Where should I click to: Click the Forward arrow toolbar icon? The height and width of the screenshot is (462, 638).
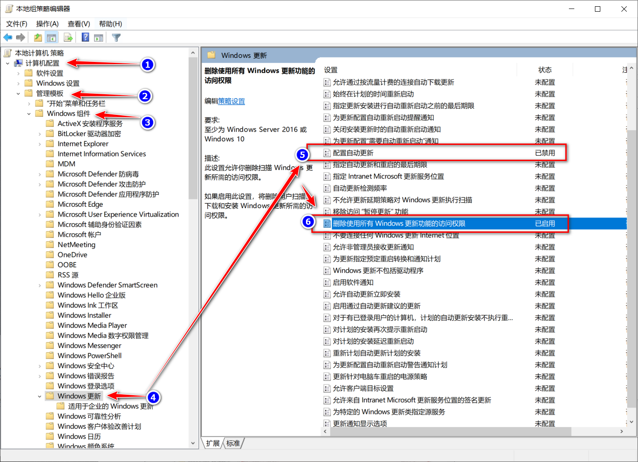tap(21, 38)
